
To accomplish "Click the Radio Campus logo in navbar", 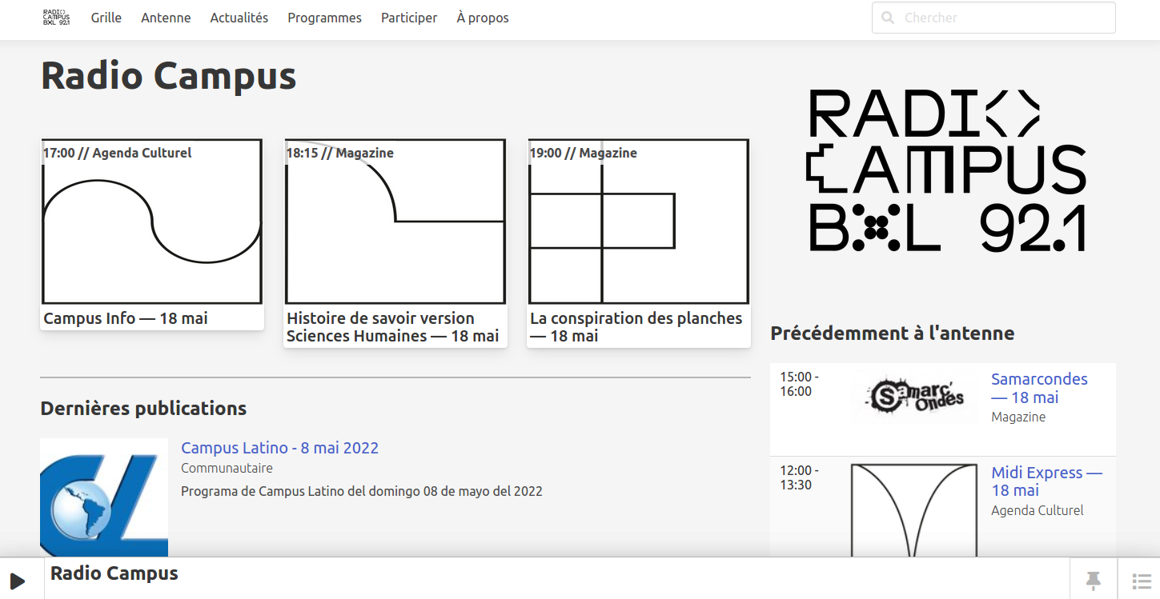I will [56, 18].
